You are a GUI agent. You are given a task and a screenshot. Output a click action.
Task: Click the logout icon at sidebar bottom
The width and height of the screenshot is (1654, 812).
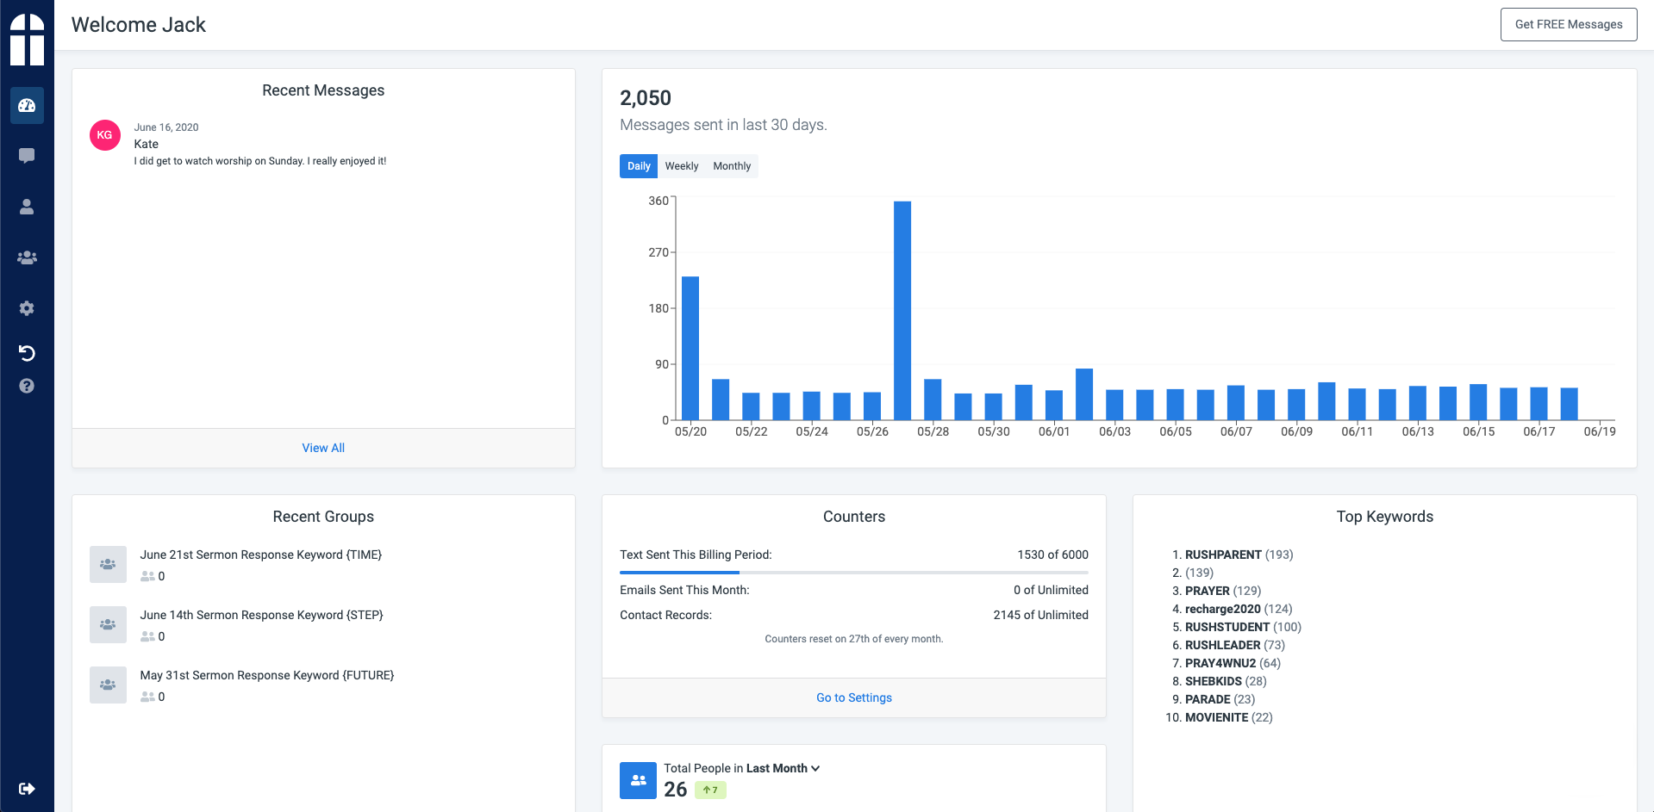tap(27, 789)
